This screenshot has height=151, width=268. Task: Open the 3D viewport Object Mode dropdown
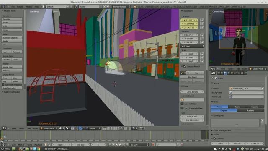(x=49, y=128)
